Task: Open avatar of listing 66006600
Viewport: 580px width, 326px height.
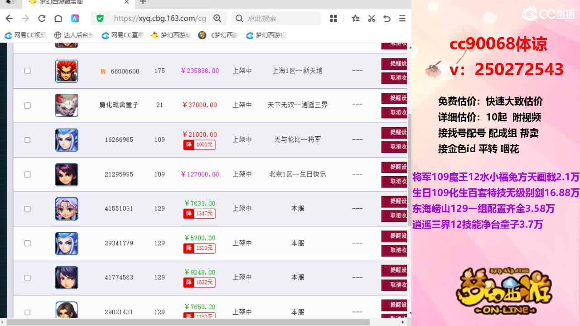Action: (67, 71)
